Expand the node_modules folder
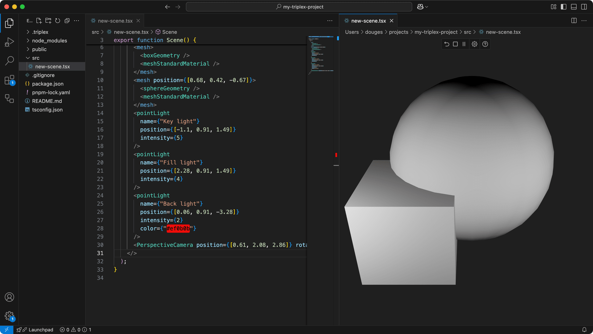The width and height of the screenshot is (593, 334). tap(49, 40)
